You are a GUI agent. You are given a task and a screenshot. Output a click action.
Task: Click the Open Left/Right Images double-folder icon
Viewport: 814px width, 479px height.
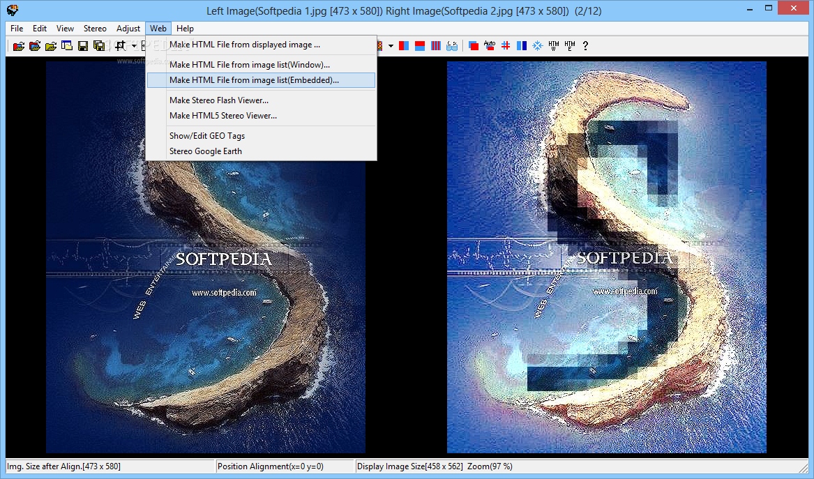tap(35, 45)
